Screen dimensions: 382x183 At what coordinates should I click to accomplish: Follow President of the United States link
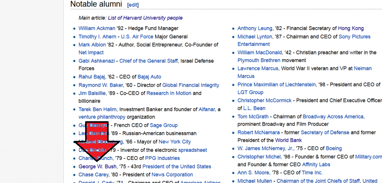click(x=176, y=167)
